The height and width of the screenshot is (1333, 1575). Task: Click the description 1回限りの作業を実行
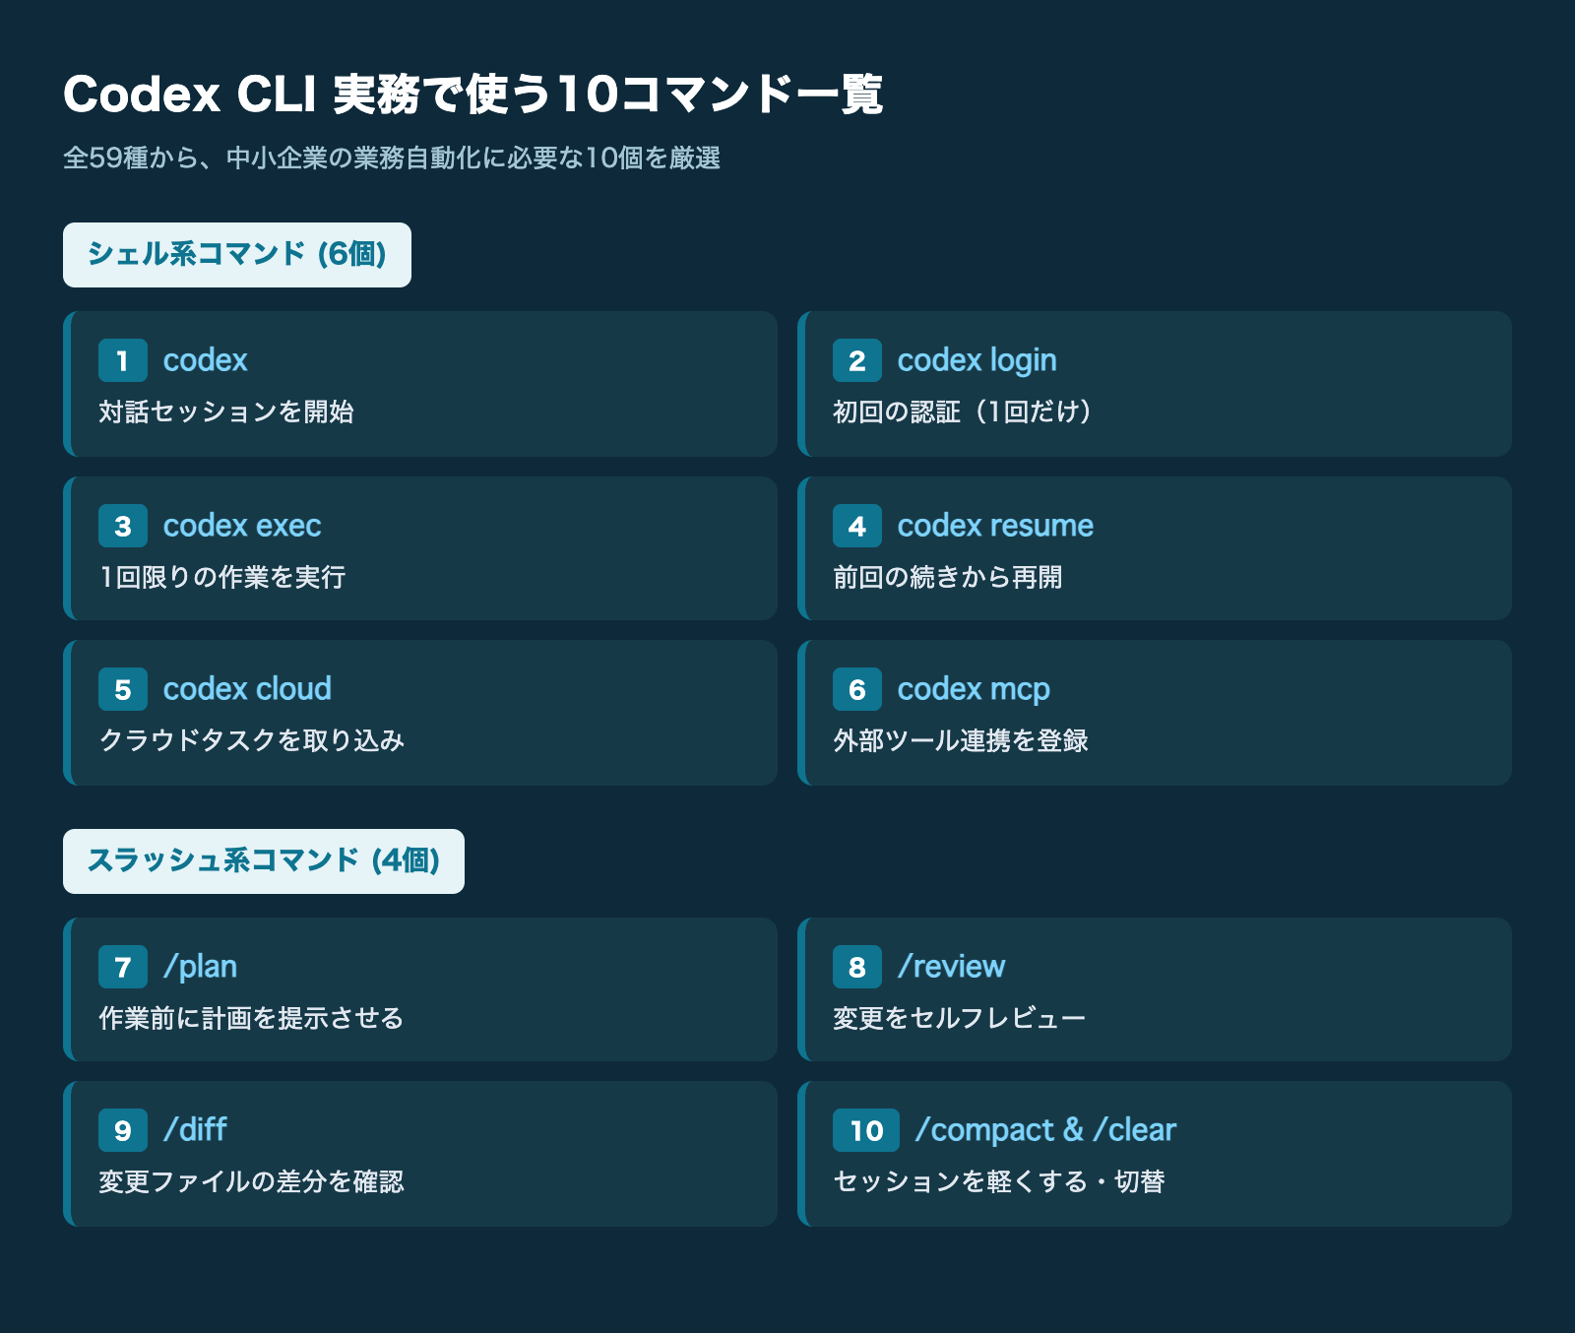(222, 577)
